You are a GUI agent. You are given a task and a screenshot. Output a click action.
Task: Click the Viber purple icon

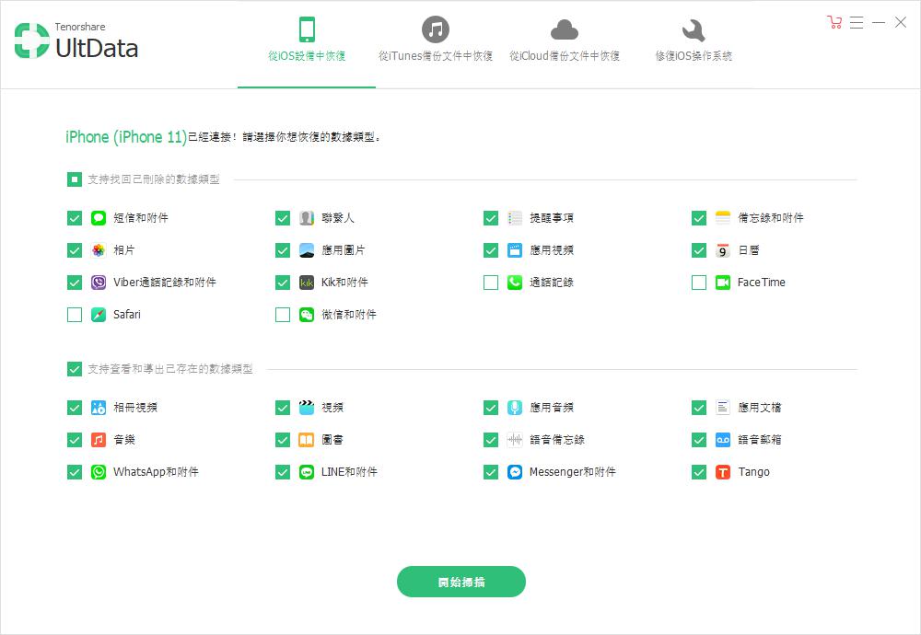[99, 283]
